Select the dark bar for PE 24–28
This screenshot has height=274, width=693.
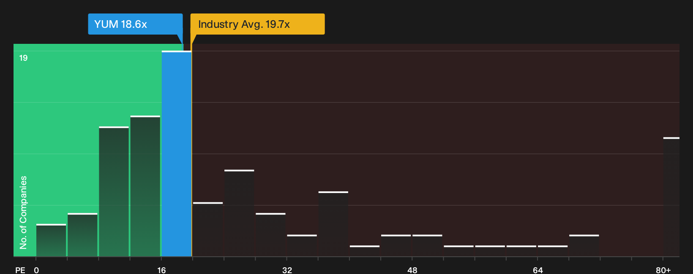(239, 213)
